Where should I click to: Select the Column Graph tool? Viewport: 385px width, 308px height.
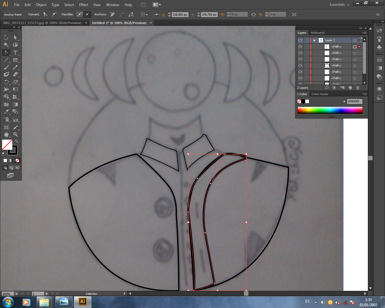tap(15, 119)
